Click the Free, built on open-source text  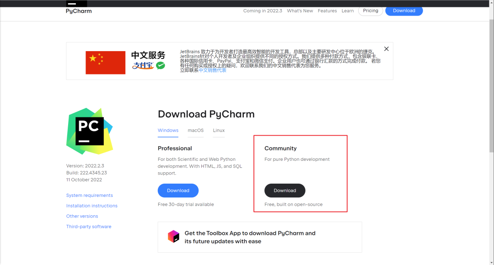pos(294,204)
